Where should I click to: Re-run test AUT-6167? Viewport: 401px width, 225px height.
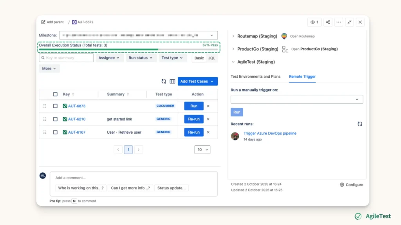coord(194,132)
